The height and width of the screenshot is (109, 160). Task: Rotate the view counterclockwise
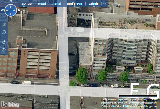4,50
